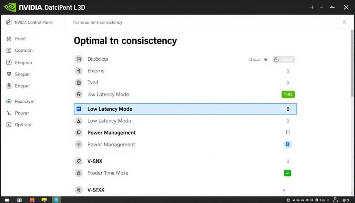Viewport: 355px width, 203px height.
Task: Toggle the highlighted Low Latency Mode row
Action: click(x=185, y=109)
